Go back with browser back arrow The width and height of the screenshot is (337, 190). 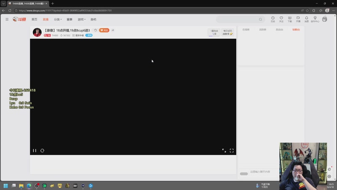click(x=3, y=10)
